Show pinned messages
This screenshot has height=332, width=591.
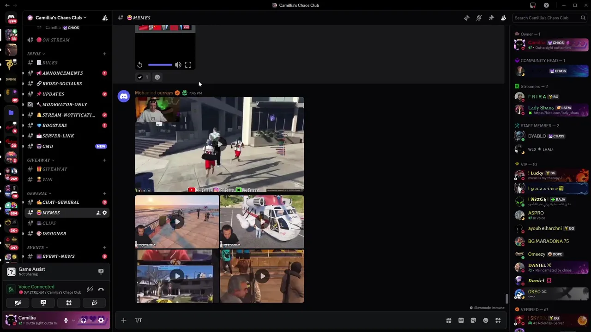(x=491, y=18)
